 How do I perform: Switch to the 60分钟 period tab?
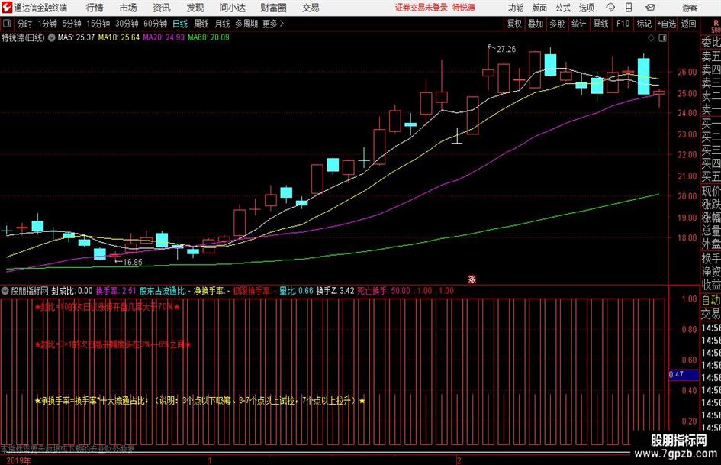tap(156, 24)
